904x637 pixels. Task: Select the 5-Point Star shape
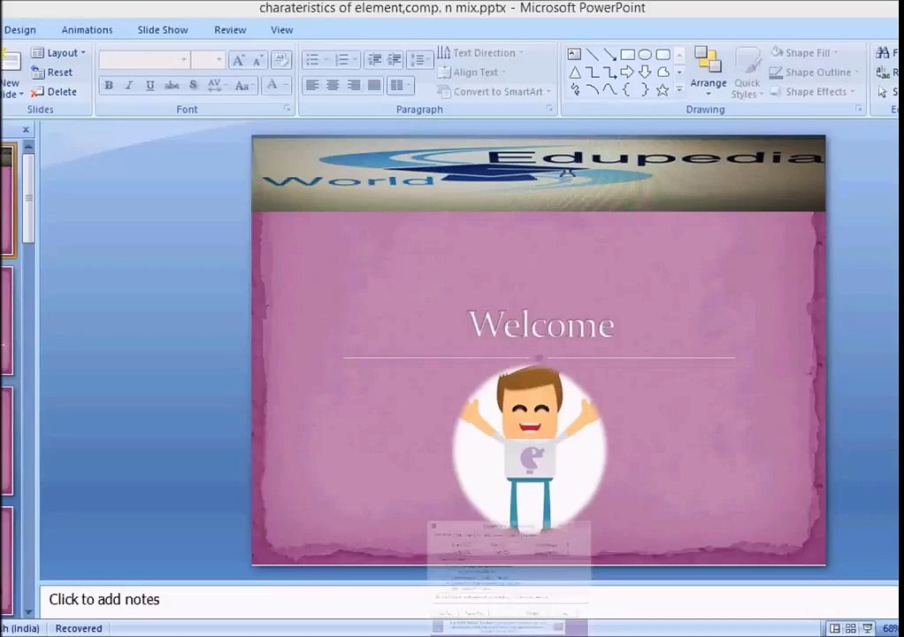pyautogui.click(x=663, y=89)
